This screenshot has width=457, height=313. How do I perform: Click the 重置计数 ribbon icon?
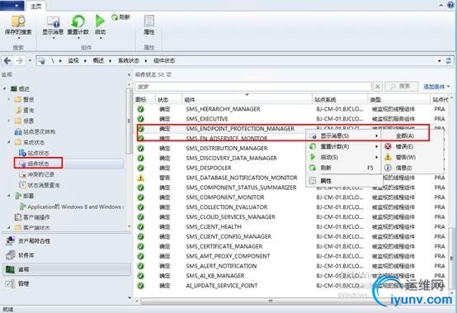pyautogui.click(x=78, y=22)
